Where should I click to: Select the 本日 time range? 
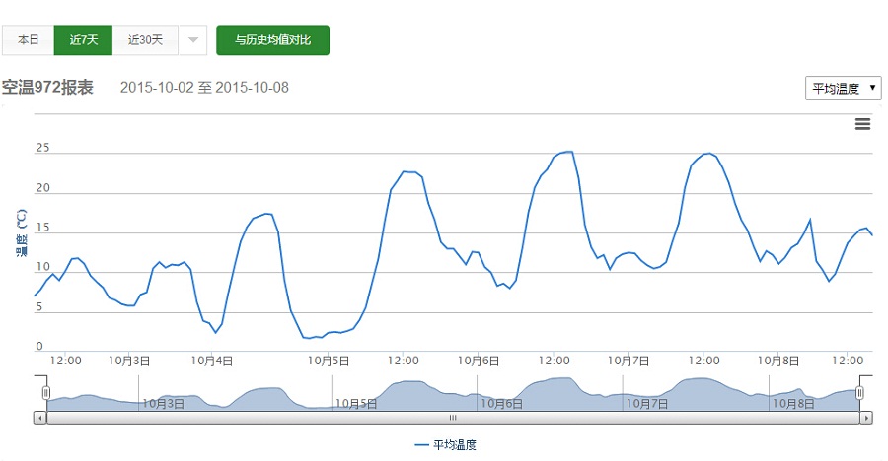[x=28, y=40]
